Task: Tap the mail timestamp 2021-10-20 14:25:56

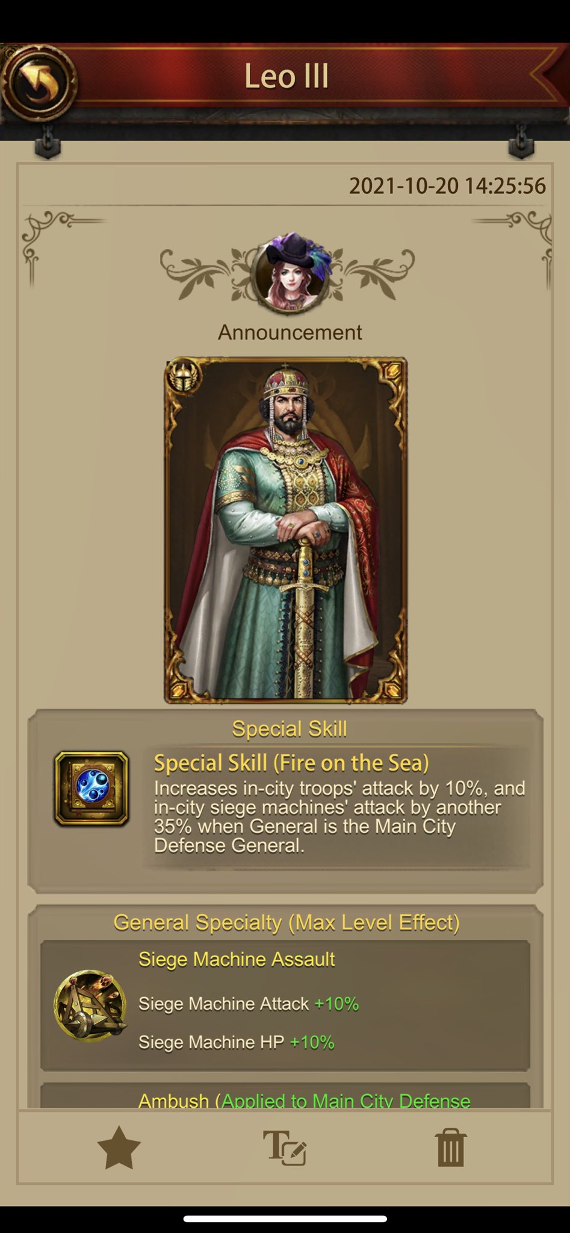Action: 447,186
